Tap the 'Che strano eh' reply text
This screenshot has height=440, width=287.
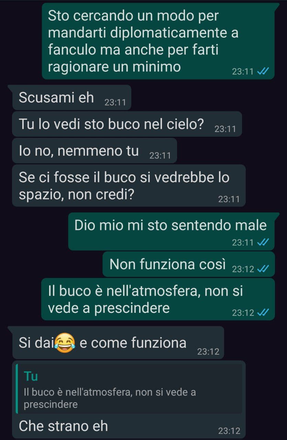63,426
